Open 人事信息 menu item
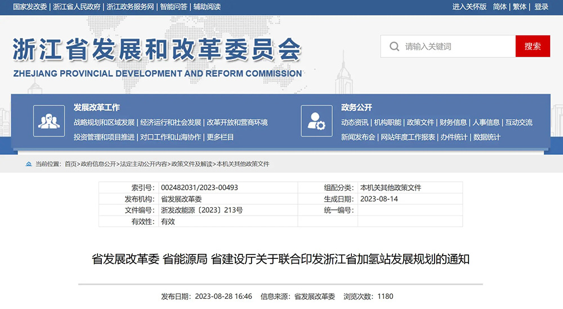The width and height of the screenshot is (563, 309). 486,122
